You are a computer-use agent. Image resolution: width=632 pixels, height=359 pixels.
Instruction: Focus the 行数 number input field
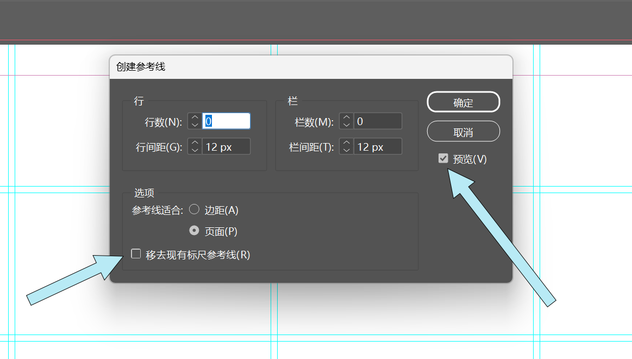[x=226, y=121]
